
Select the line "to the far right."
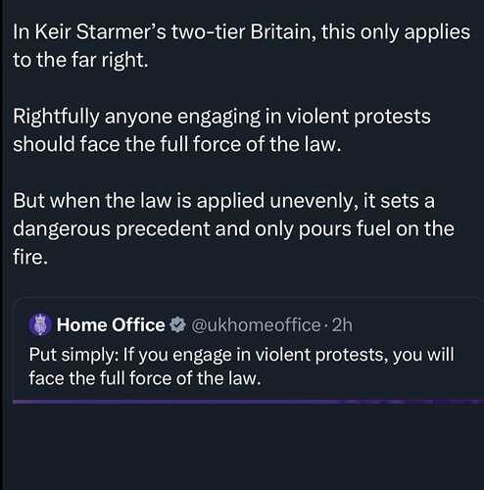point(80,60)
